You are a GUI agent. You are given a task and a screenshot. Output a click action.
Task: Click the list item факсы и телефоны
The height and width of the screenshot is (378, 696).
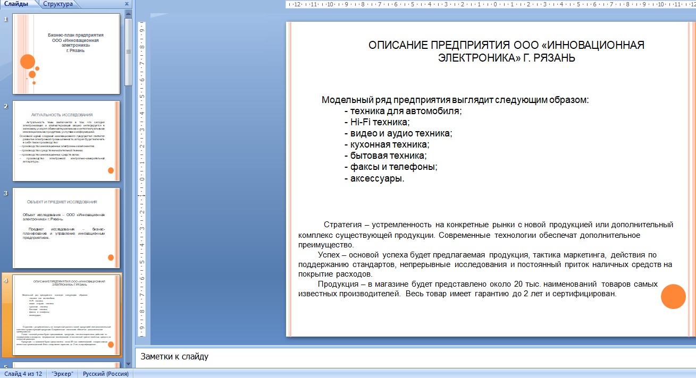391,167
